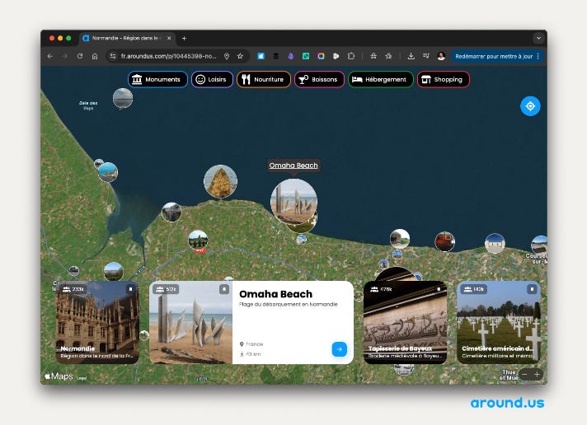Image resolution: width=587 pixels, height=425 pixels.
Task: Select the Loisirs category filter
Action: 212,79
